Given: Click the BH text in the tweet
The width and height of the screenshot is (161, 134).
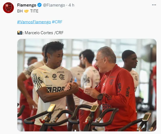Looking at the screenshot, I should pyautogui.click(x=20, y=11).
